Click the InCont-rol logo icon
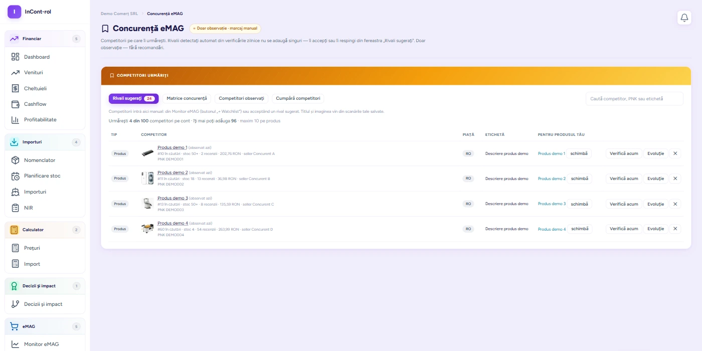 pyautogui.click(x=14, y=12)
